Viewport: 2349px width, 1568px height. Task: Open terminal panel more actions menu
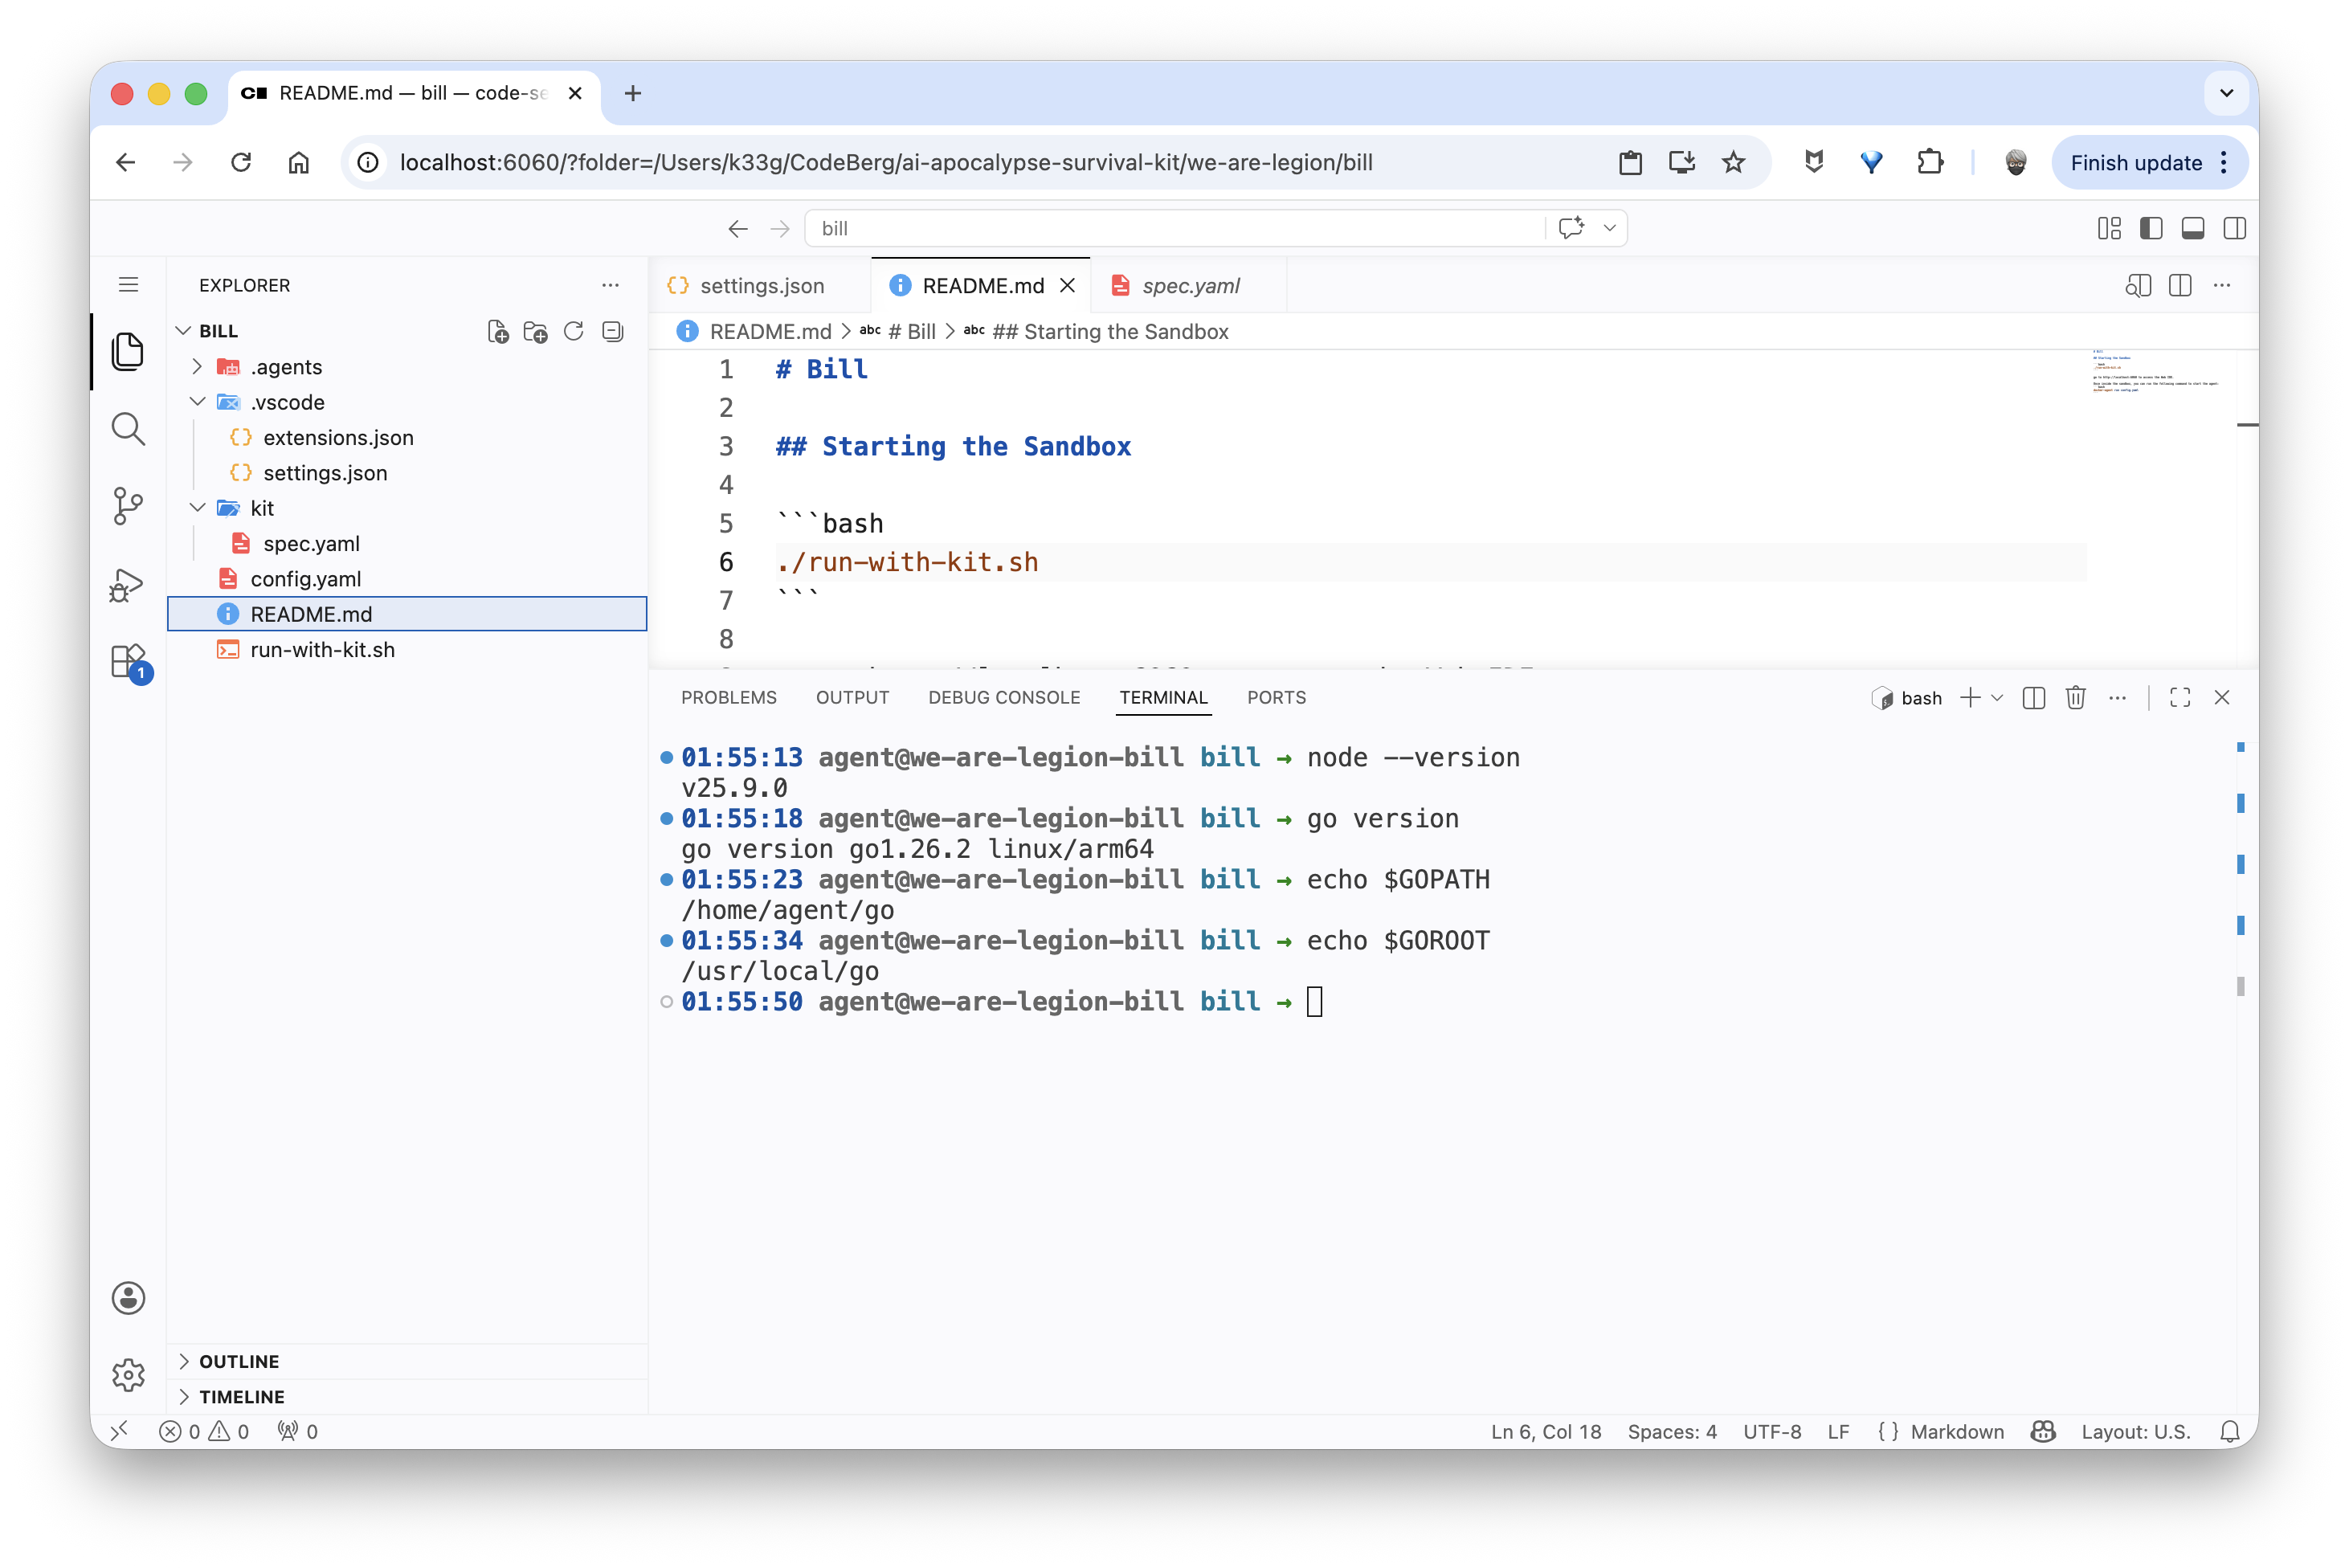pyautogui.click(x=2118, y=697)
